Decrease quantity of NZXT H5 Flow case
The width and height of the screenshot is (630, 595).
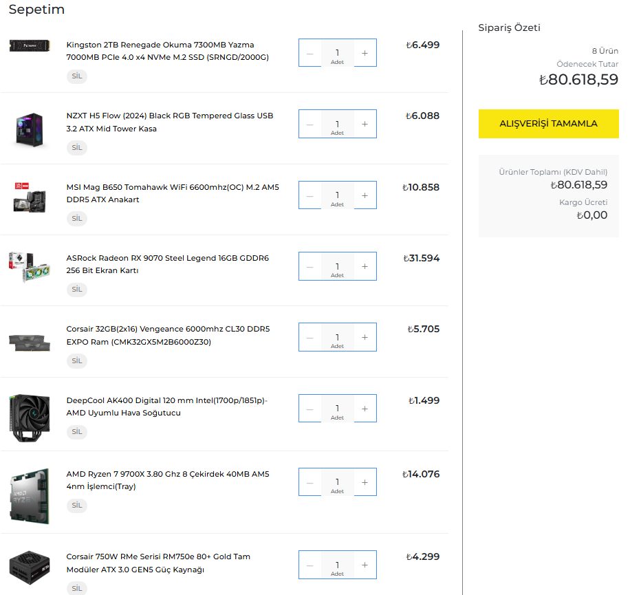pos(310,124)
